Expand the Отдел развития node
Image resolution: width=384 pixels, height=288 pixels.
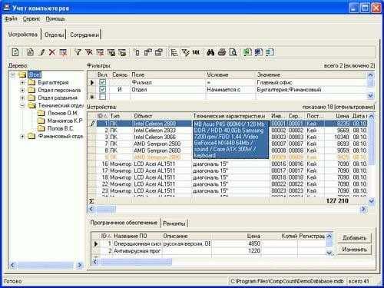[x=22, y=98]
